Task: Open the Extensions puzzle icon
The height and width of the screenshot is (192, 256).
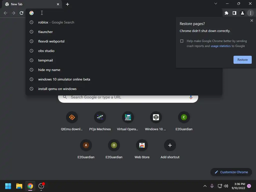Action: tap(226, 13)
